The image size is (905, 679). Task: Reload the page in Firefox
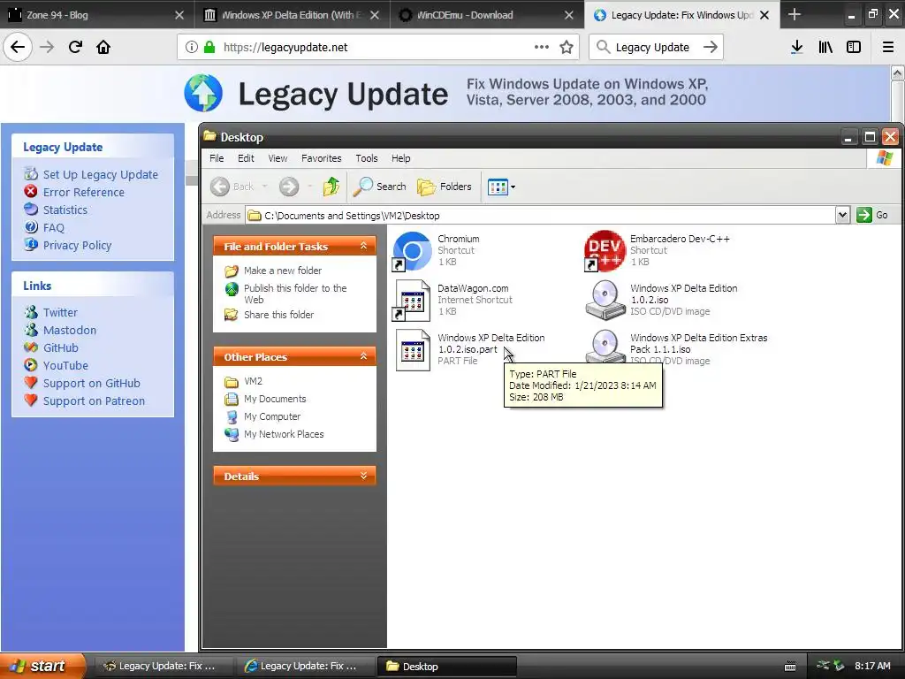click(75, 47)
